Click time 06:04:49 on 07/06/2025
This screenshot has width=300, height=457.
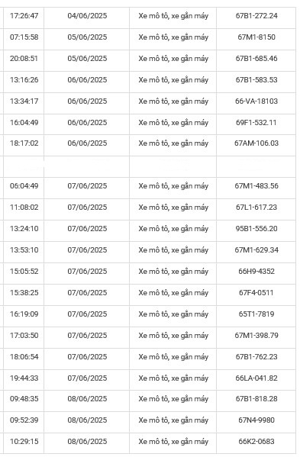24,186
